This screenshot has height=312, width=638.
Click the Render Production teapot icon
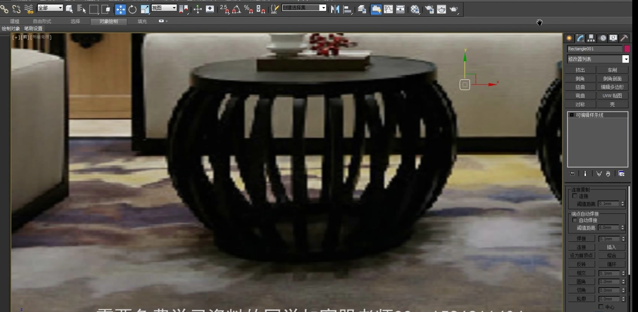tap(454, 9)
